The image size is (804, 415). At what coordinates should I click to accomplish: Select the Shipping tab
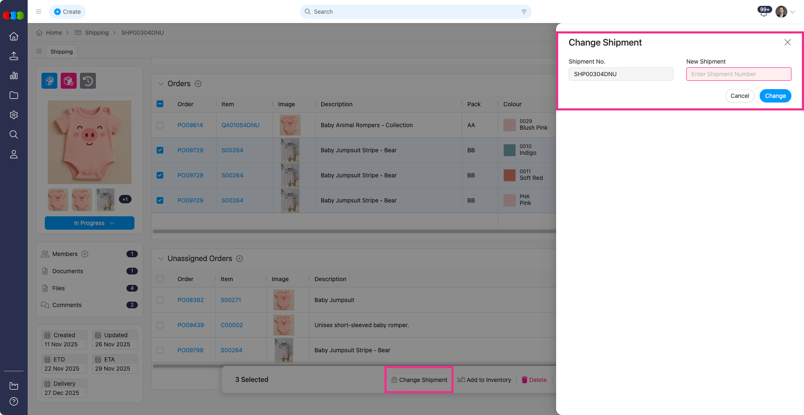(62, 51)
